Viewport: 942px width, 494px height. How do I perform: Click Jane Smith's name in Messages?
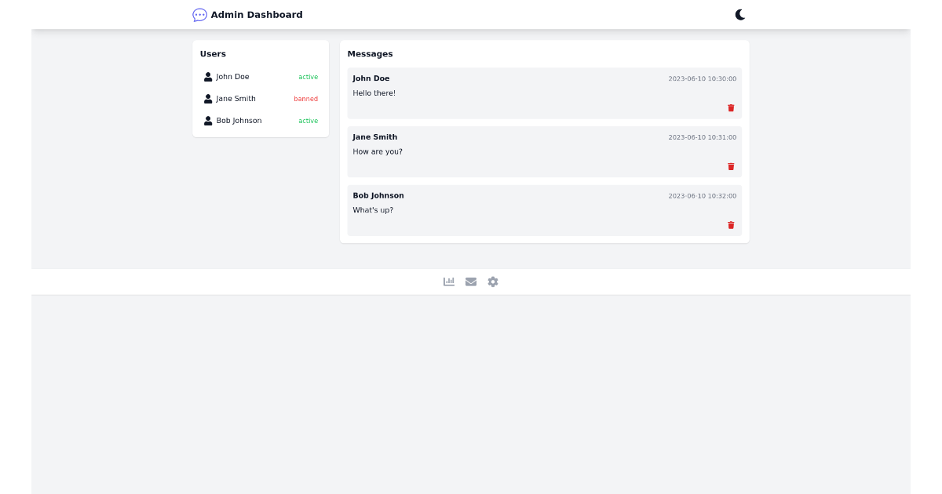374,136
